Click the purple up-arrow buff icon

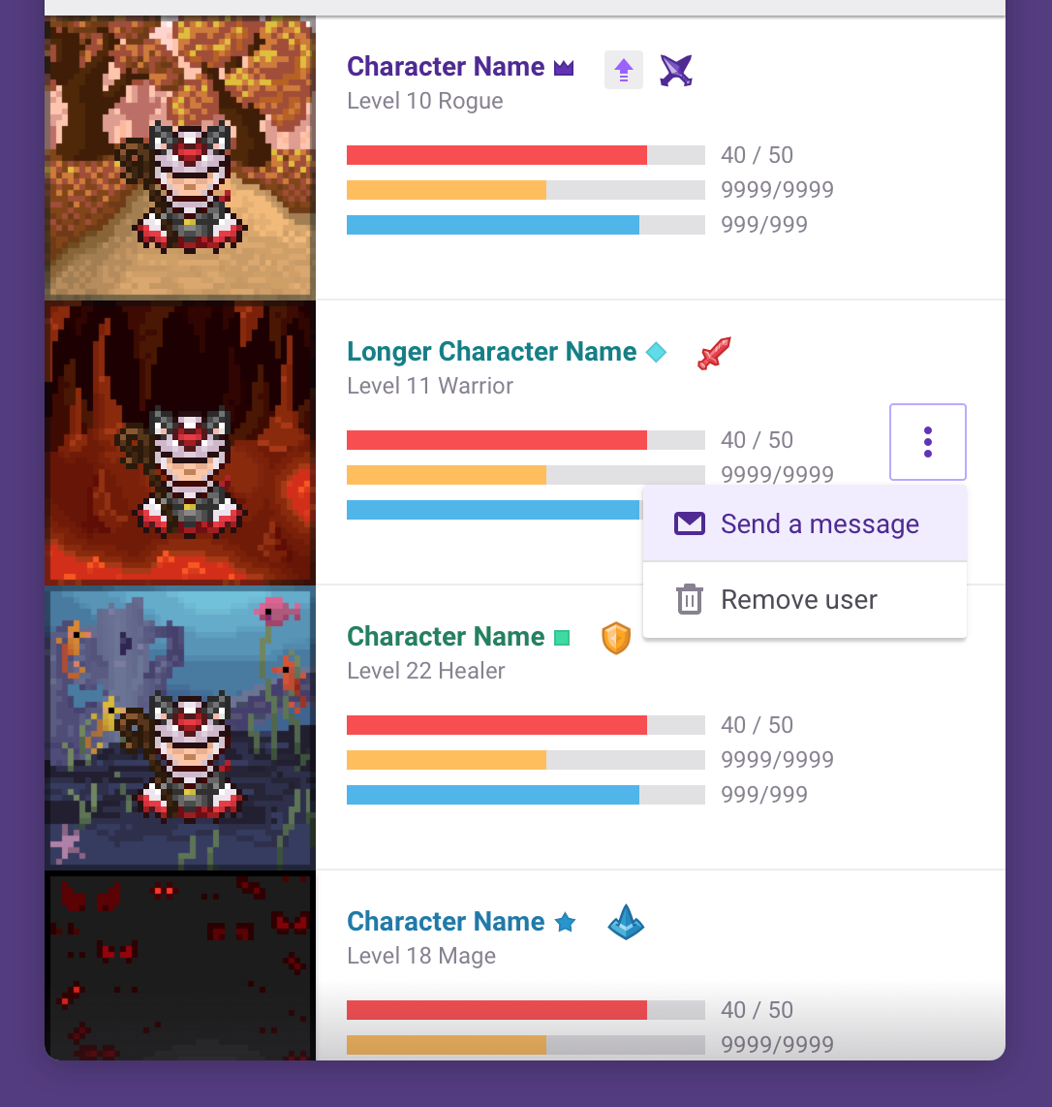pyautogui.click(x=624, y=70)
